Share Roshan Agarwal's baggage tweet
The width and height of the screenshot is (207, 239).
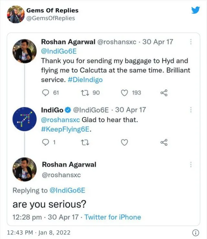tap(164, 93)
